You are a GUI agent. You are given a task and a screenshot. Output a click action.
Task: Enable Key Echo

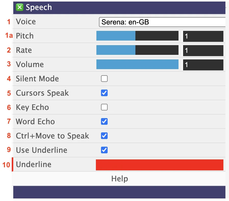tap(104, 107)
